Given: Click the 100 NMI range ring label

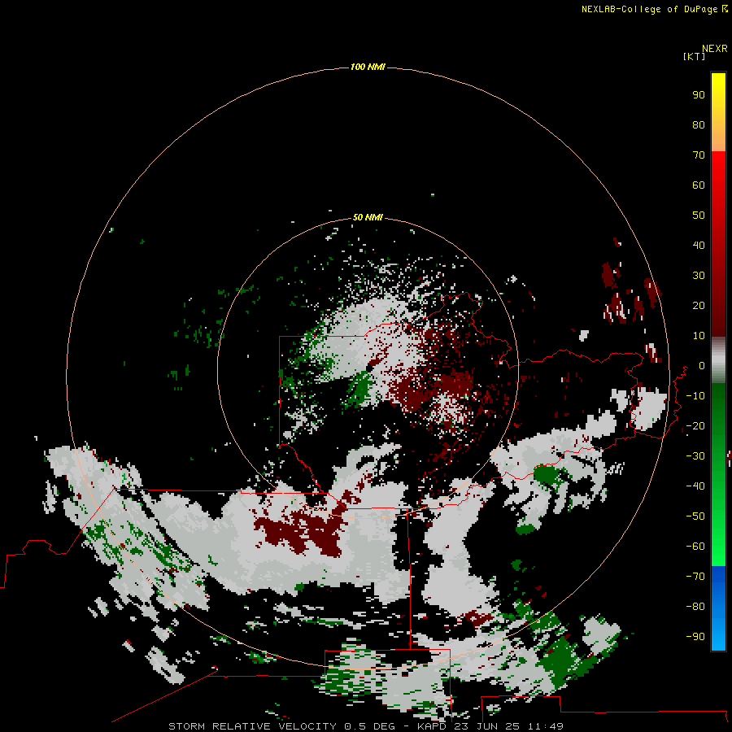Looking at the screenshot, I should (368, 68).
